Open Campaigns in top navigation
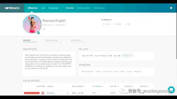This screenshot has height=99, width=177. [54, 8]
